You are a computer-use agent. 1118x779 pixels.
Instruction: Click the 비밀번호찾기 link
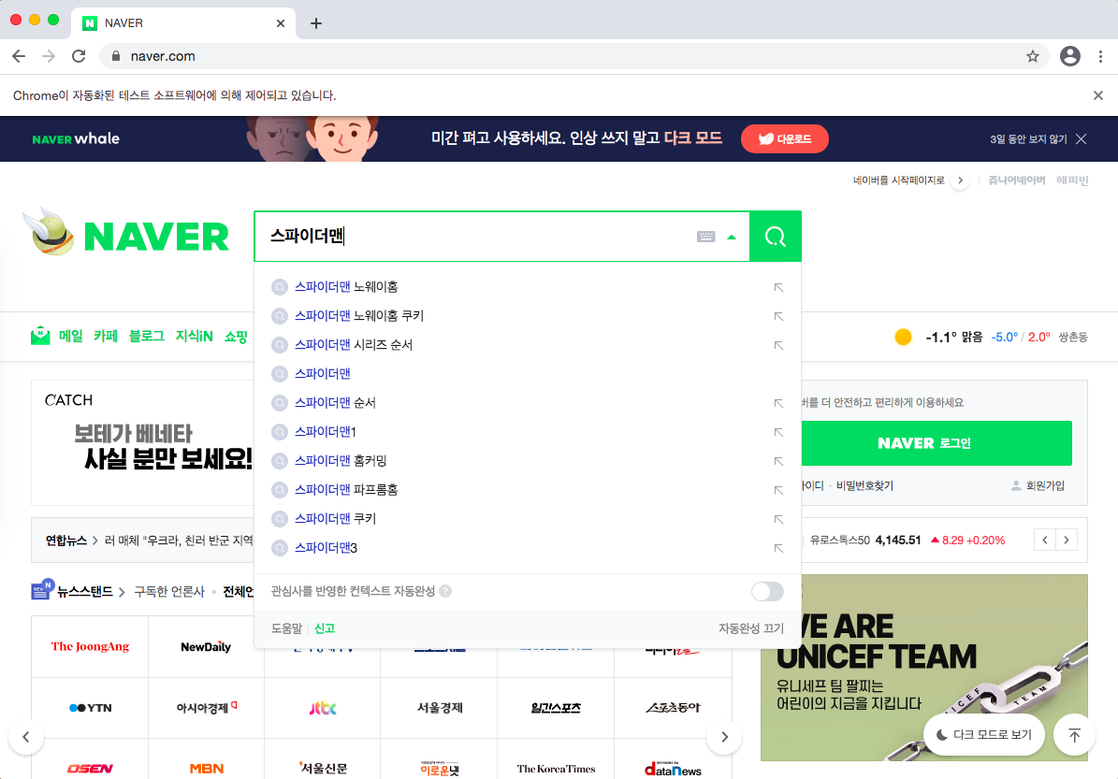(x=864, y=485)
